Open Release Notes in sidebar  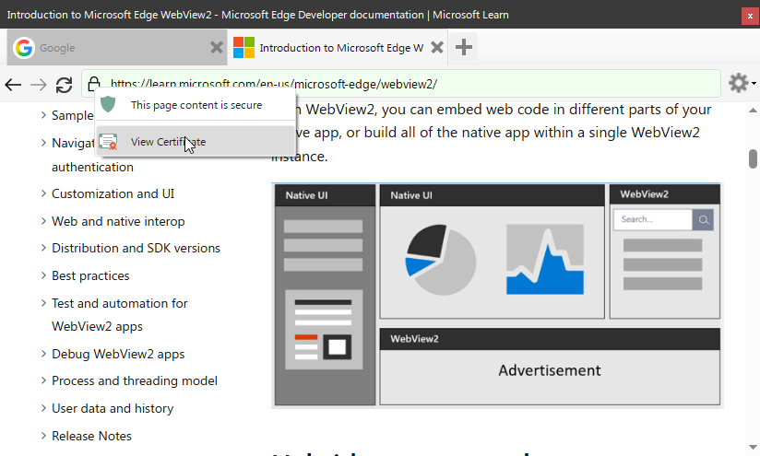(x=91, y=436)
